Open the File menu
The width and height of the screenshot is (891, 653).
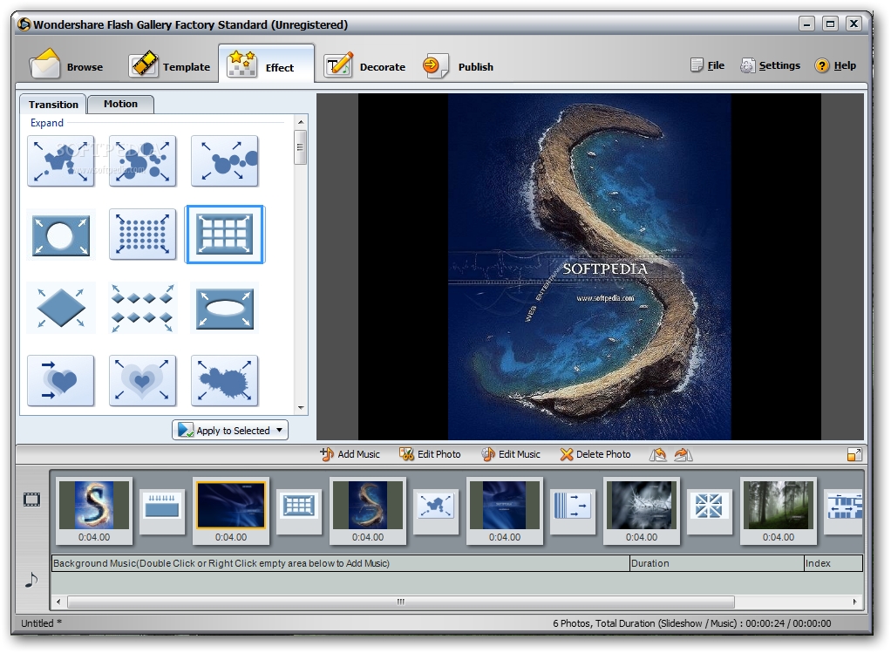[707, 65]
